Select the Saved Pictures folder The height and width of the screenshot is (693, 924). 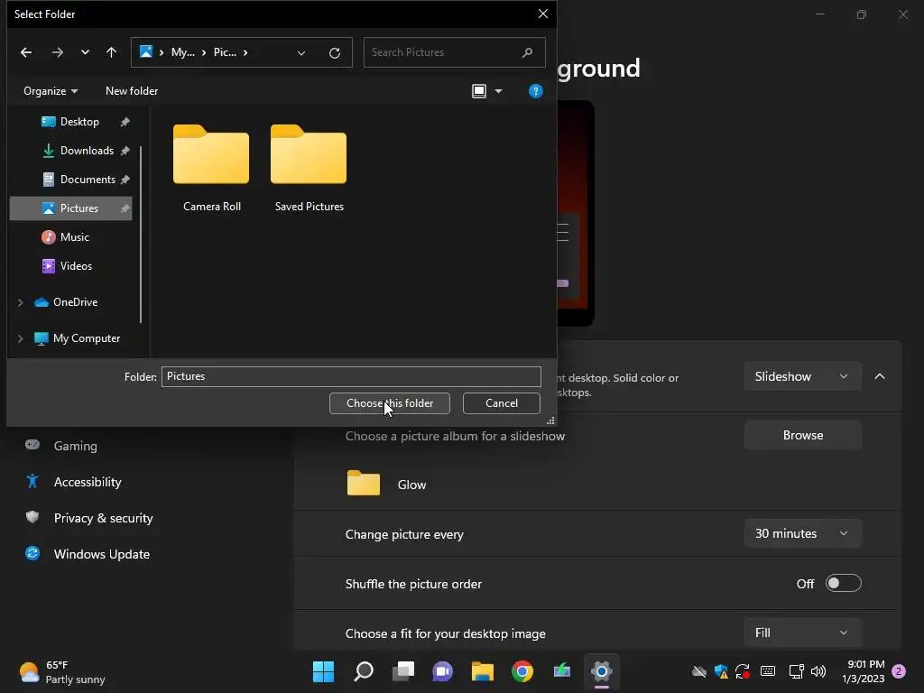pyautogui.click(x=309, y=168)
